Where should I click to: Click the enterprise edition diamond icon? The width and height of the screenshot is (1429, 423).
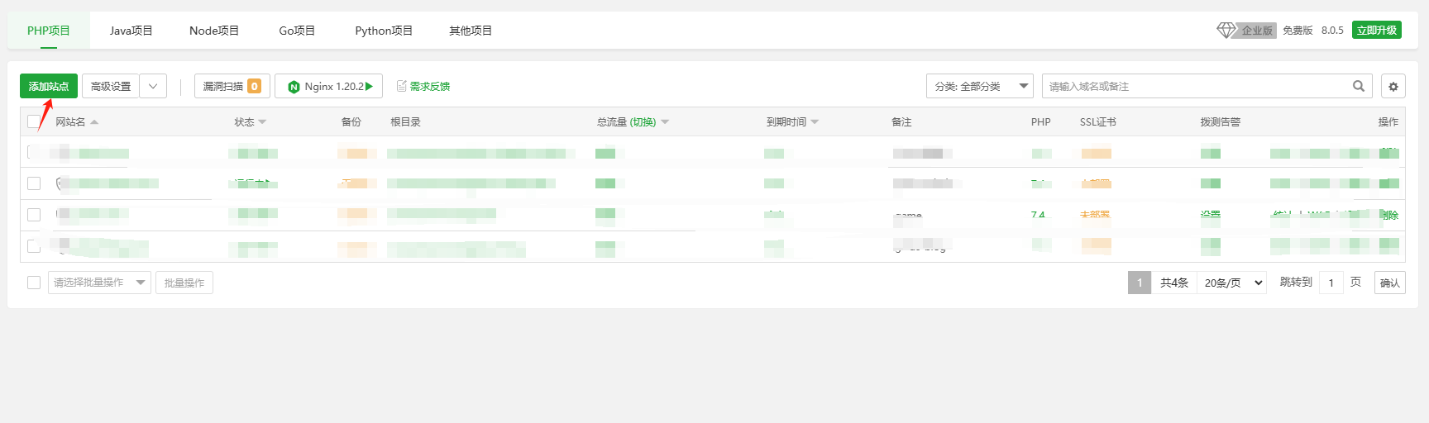pyautogui.click(x=1226, y=30)
